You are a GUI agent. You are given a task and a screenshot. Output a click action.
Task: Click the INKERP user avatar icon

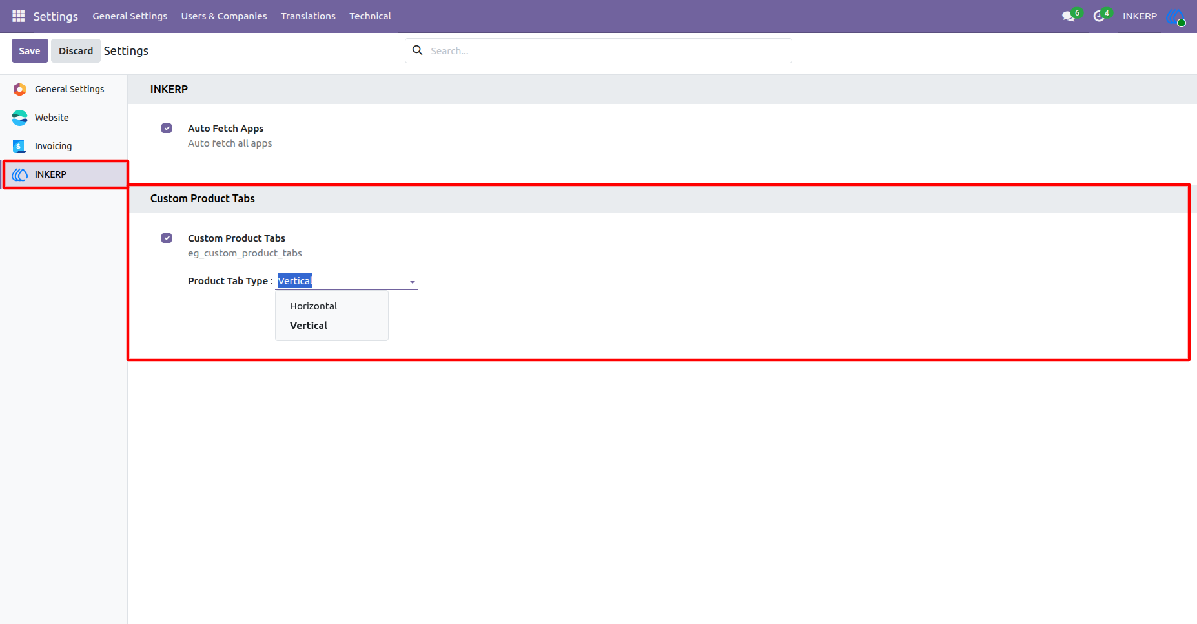pos(1176,16)
